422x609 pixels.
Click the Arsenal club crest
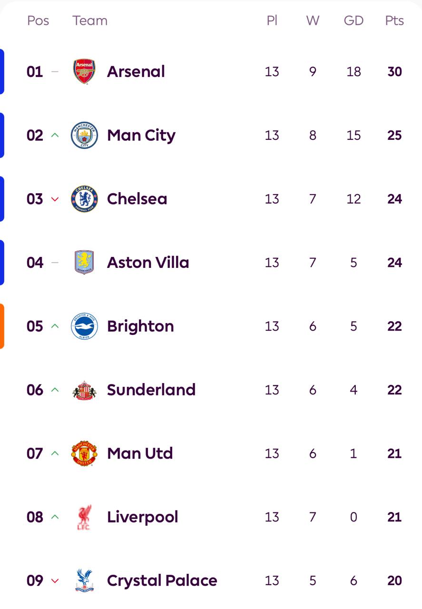coord(84,72)
